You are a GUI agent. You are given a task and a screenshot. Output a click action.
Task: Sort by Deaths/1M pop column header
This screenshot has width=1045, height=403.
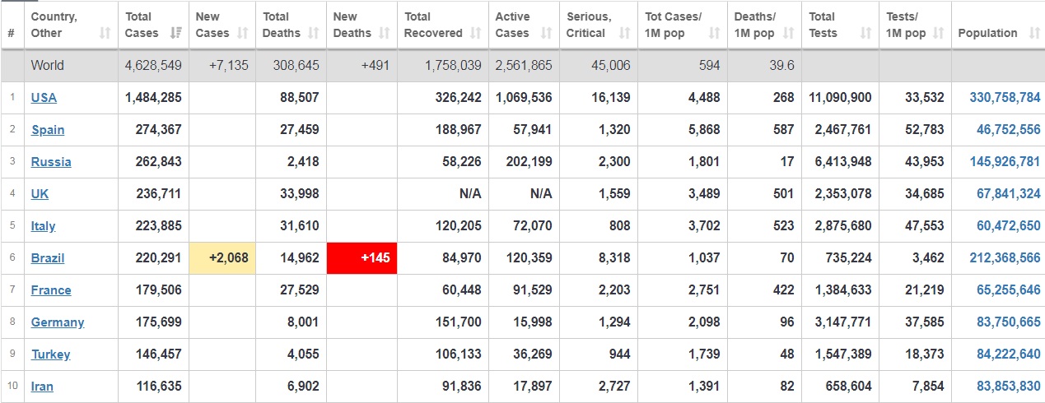(763, 25)
